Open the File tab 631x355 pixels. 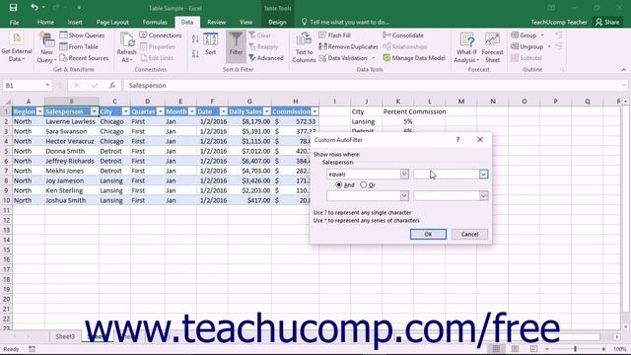coord(14,22)
